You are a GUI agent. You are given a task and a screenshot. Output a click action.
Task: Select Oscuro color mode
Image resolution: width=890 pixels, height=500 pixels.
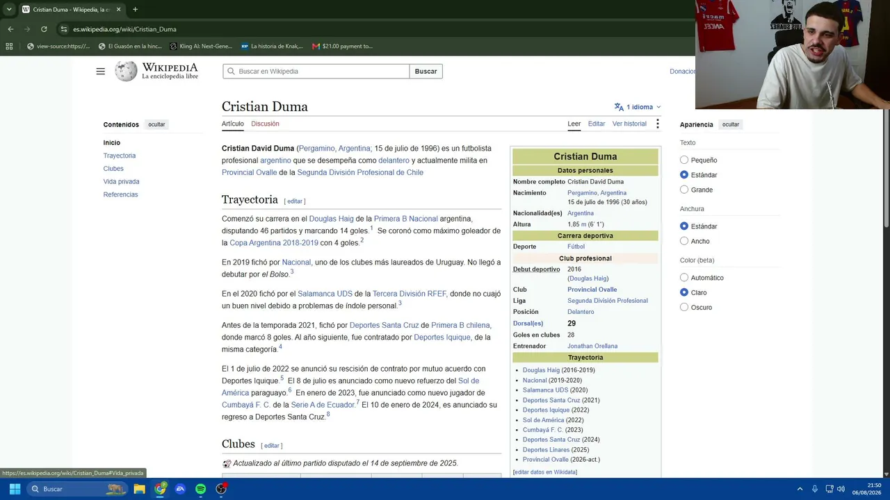point(684,307)
